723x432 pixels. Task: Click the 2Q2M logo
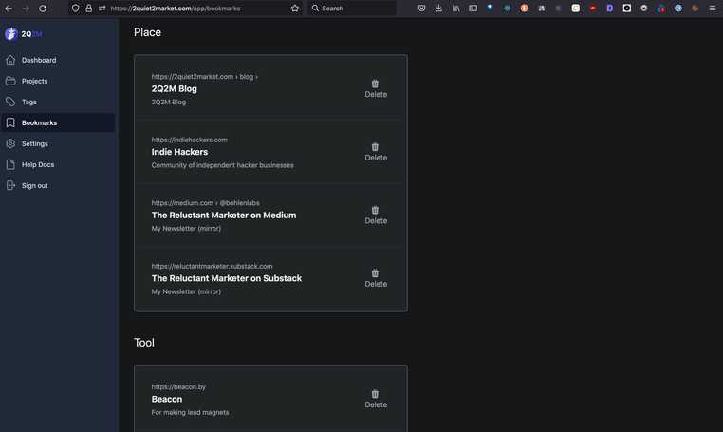(24, 34)
